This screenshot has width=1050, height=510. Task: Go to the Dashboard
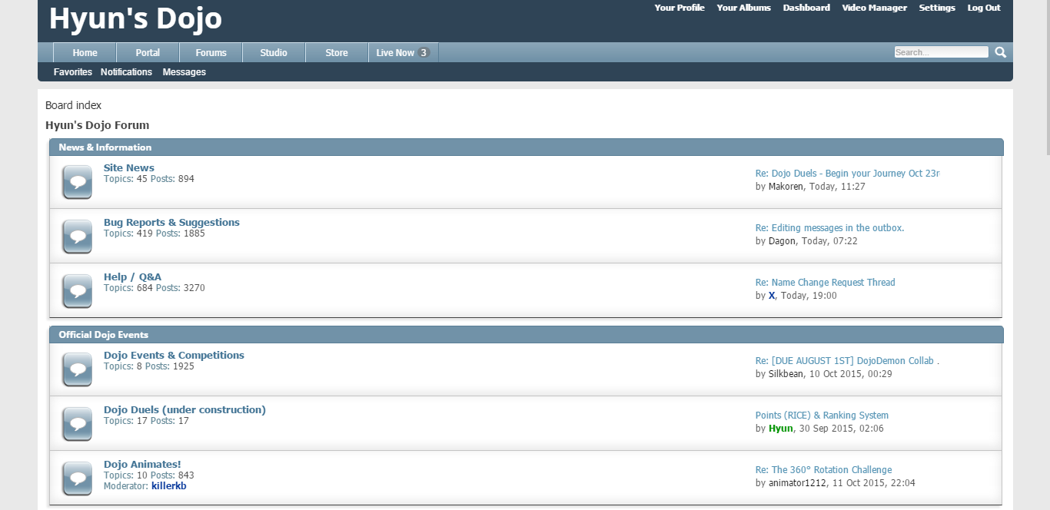point(806,8)
